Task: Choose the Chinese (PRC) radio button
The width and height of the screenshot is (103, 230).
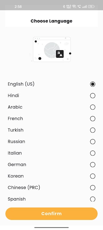Action: pyautogui.click(x=93, y=188)
